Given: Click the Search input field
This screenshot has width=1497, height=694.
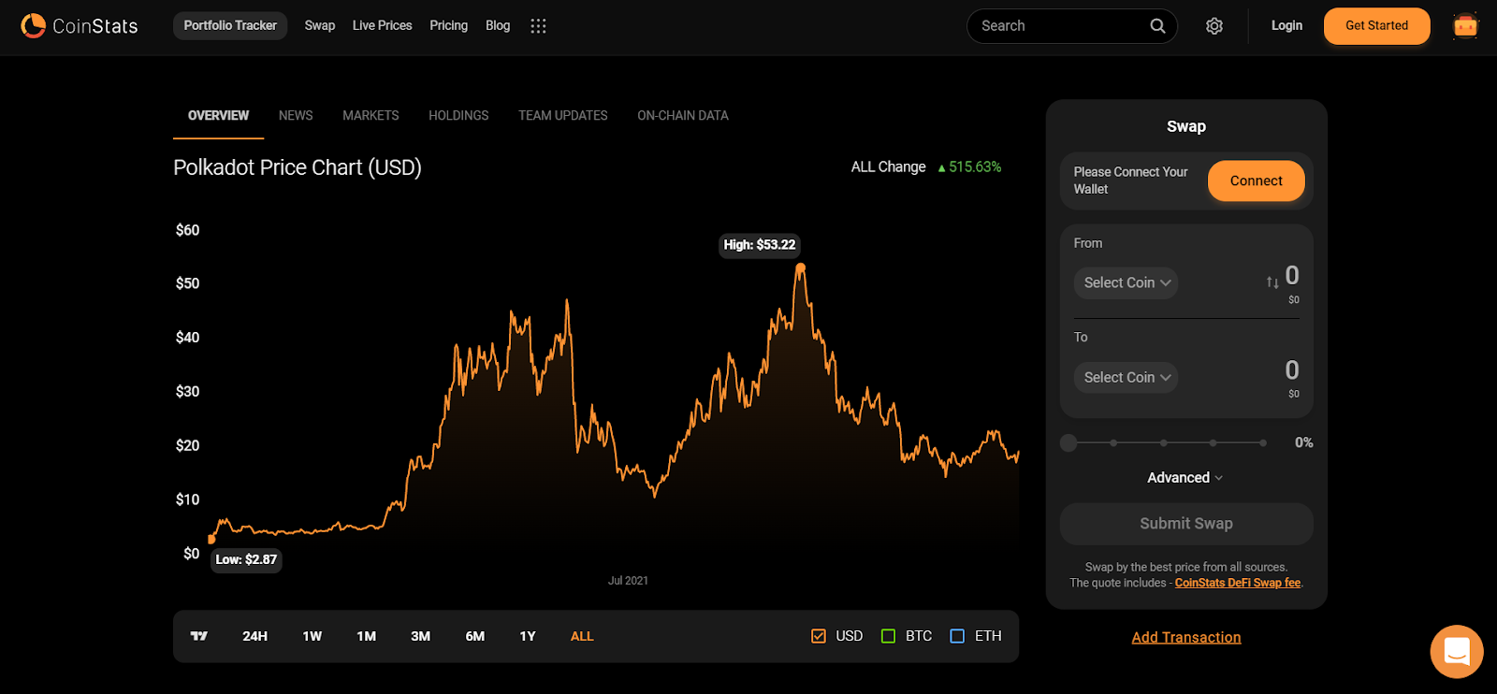Looking at the screenshot, I should coord(1071,26).
